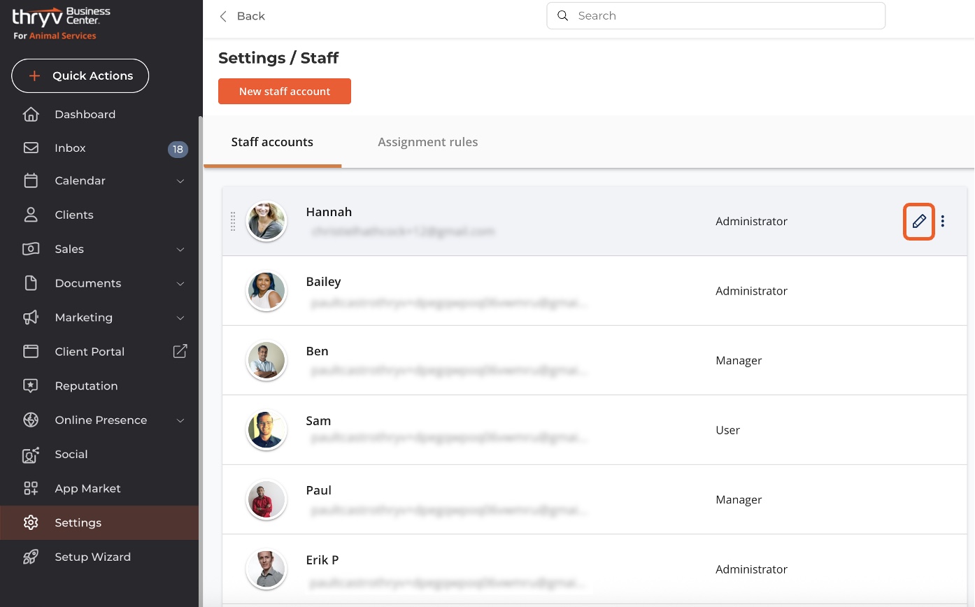Expand the Marketing section chevron
975x607 pixels.
click(x=180, y=318)
